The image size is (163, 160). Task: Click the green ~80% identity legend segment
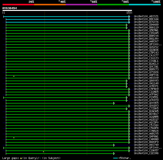(x=113, y=5)
